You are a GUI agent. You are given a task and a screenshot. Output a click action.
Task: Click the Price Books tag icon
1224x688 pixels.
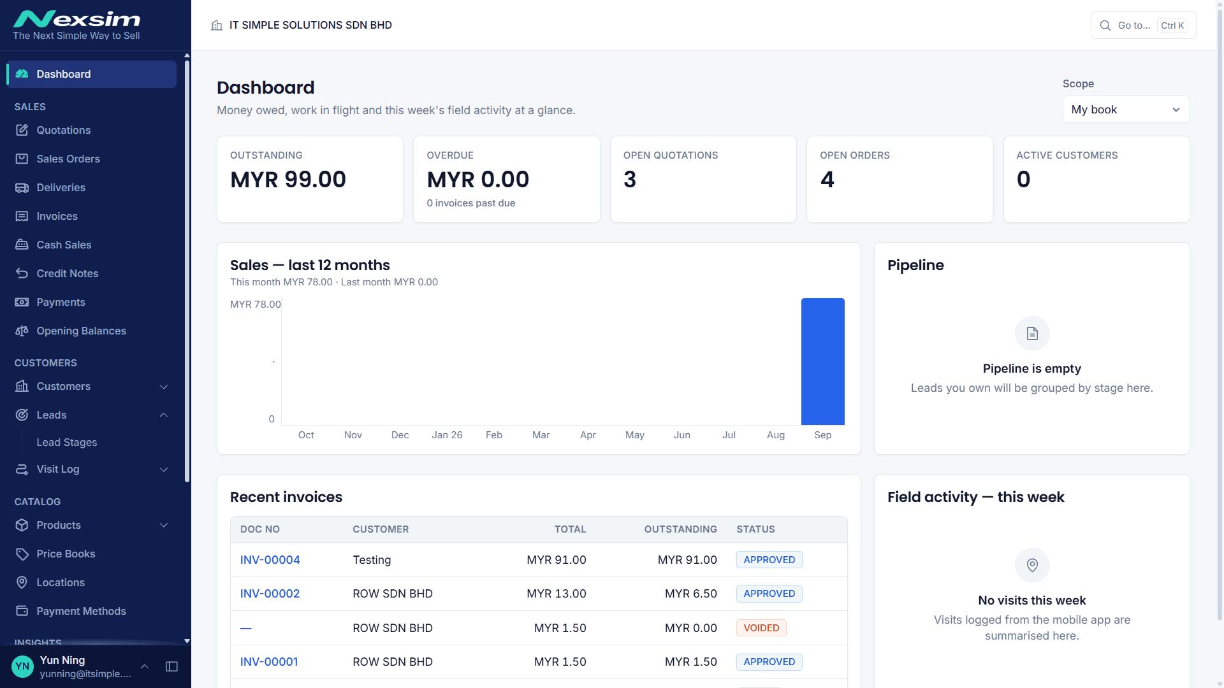coord(22,554)
